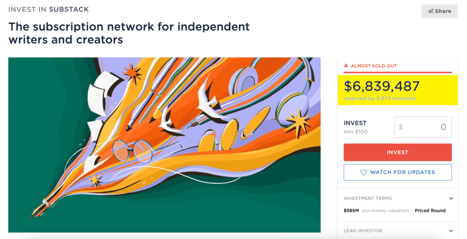Click the round eyeglasses in the illustration
This screenshot has height=239, width=467.
(x=133, y=151)
